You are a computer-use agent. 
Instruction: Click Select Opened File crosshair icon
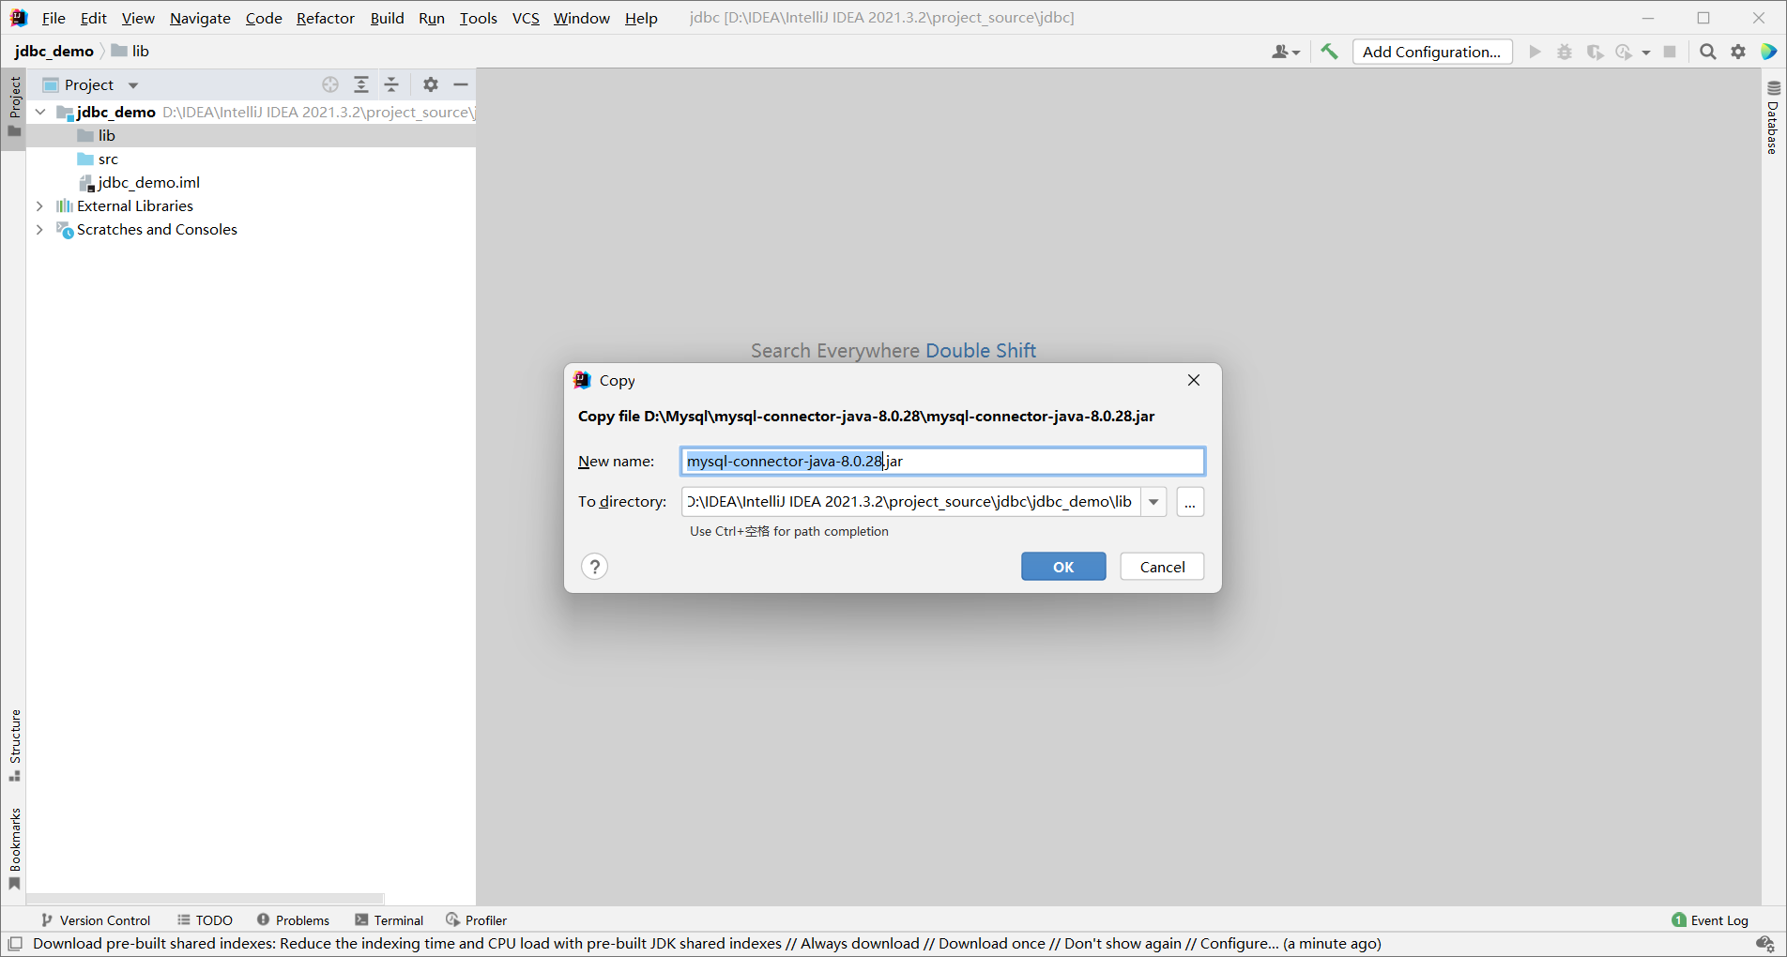[x=330, y=84]
